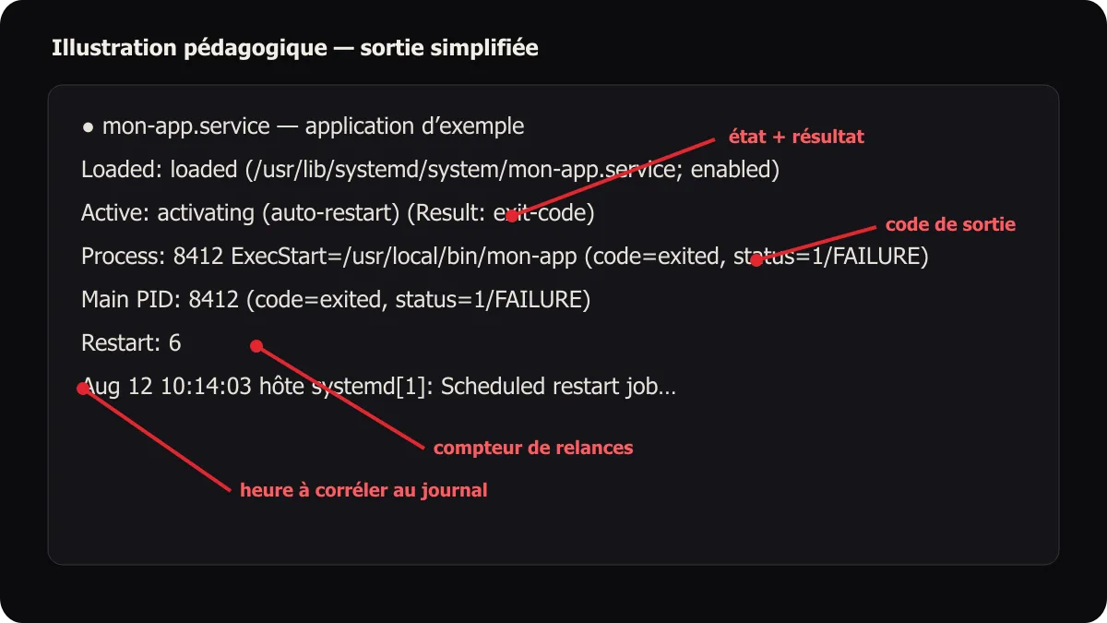Select the 'heure à corréler au journal' label
This screenshot has width=1107, height=623.
[x=363, y=490]
